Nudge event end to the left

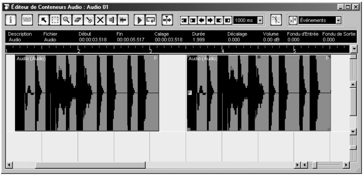click(x=219, y=20)
